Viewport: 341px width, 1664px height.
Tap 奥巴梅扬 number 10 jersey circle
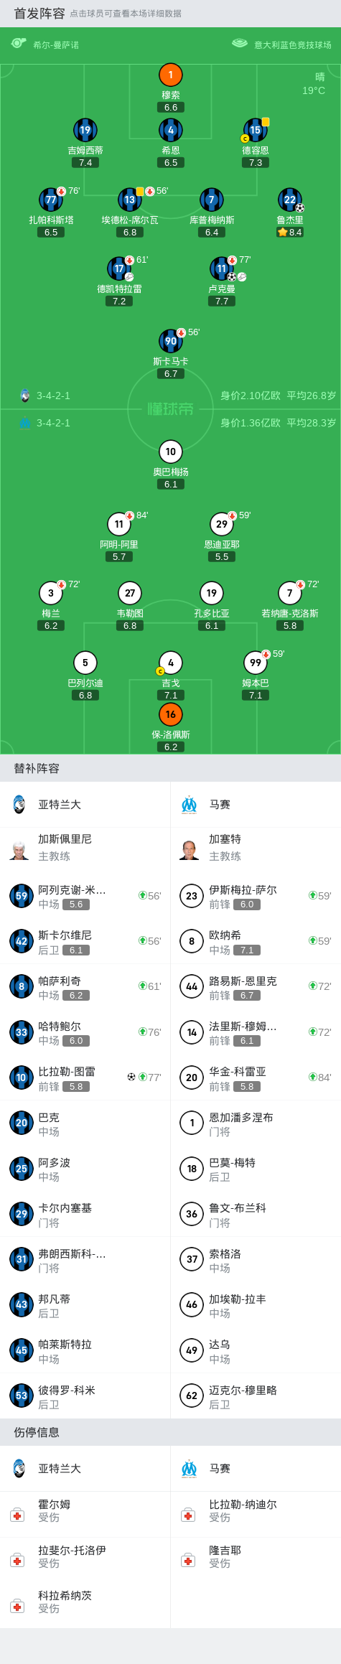pos(170,452)
